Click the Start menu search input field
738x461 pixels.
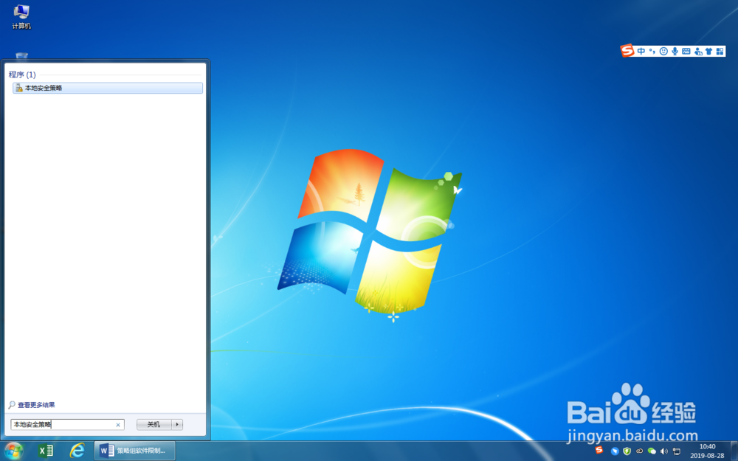[67, 424]
